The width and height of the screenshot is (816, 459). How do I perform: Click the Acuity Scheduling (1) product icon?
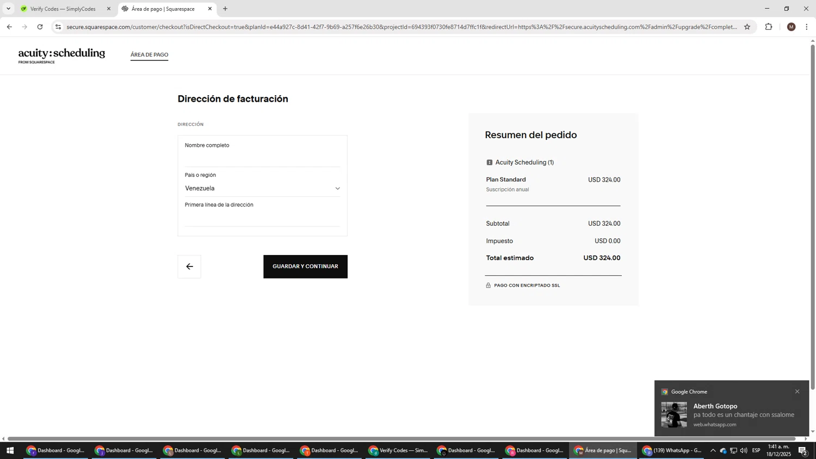(x=490, y=163)
